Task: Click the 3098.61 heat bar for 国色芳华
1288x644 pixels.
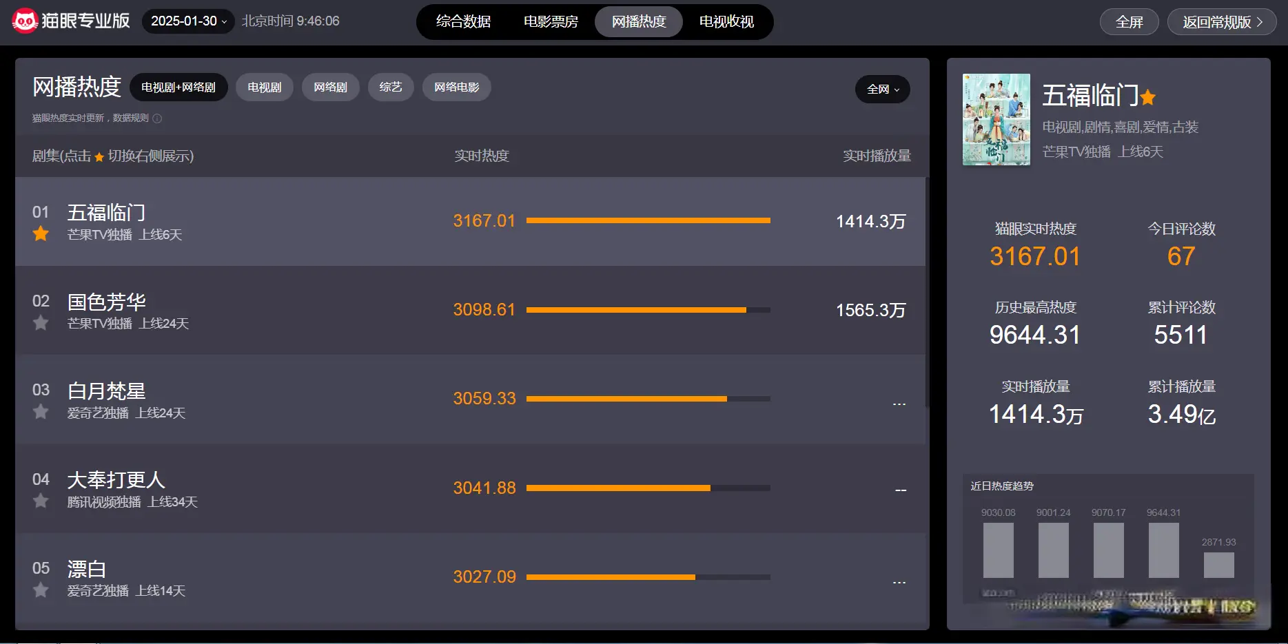Action: (648, 310)
